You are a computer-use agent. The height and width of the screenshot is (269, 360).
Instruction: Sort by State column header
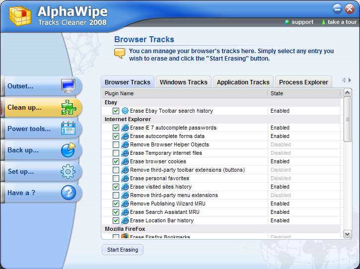click(x=304, y=93)
